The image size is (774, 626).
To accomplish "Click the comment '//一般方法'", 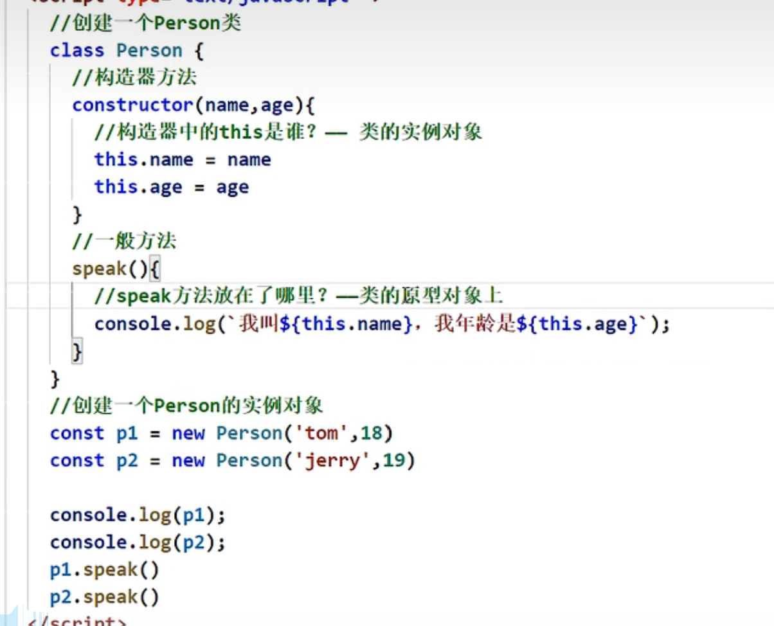I will coord(124,242).
